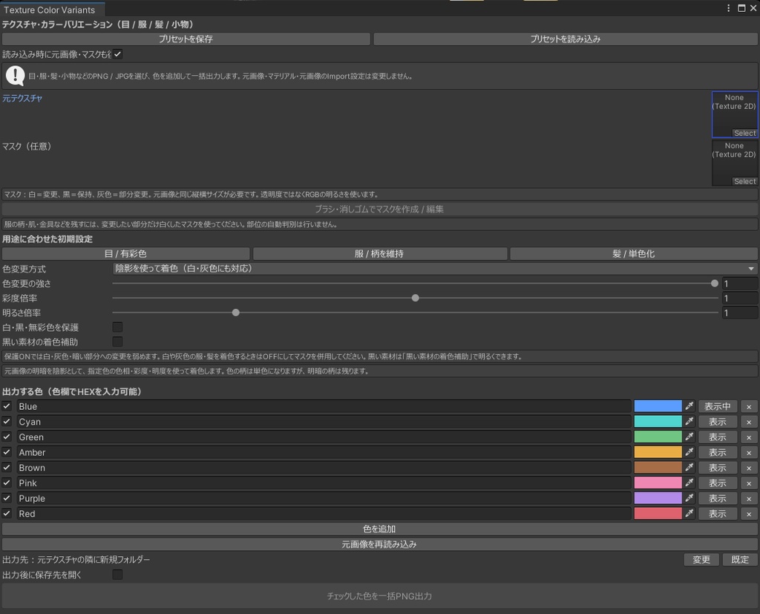
Task: Pick Cyan color with eyedropper icon
Action: pyautogui.click(x=689, y=422)
